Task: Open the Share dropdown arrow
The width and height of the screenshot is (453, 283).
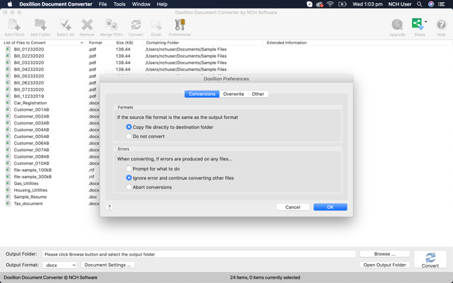Action: tap(426, 22)
